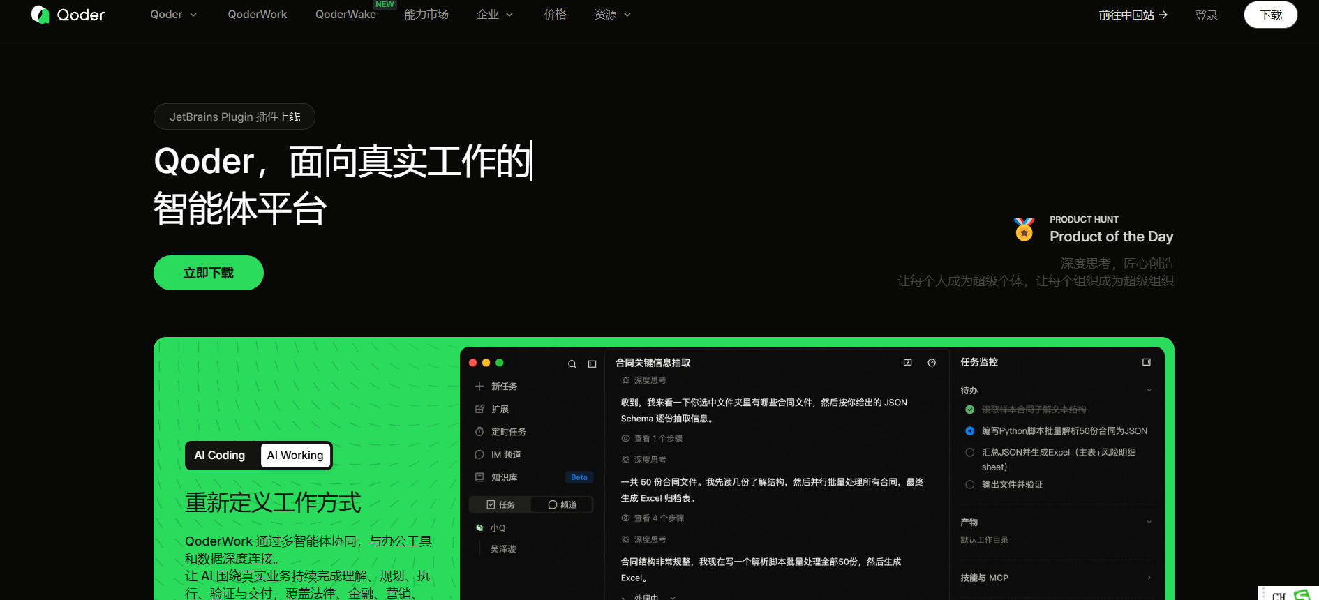Image resolution: width=1319 pixels, height=600 pixels.
Task: Open 定时任务 scheduled tasks clock icon
Action: tap(479, 432)
